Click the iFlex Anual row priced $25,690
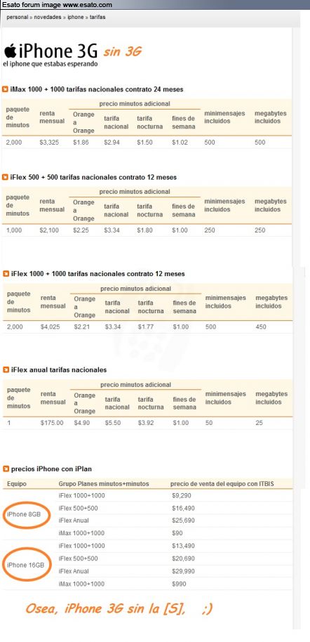310x642 pixels. 148,520
